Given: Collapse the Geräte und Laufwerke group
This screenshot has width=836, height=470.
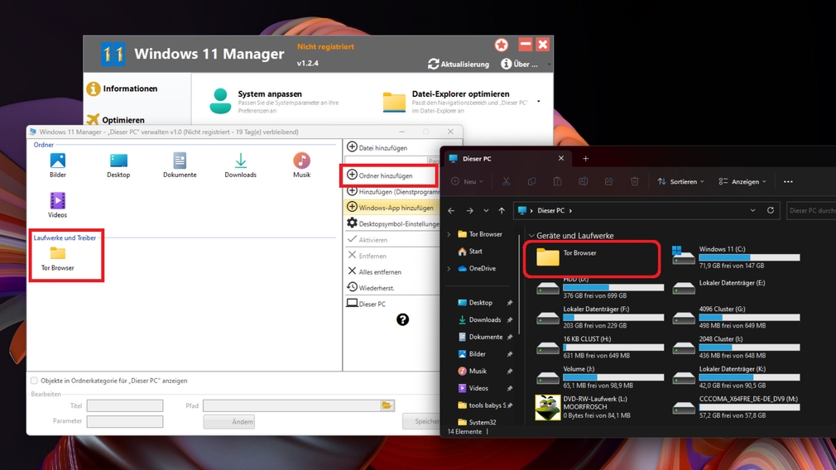Looking at the screenshot, I should 531,236.
